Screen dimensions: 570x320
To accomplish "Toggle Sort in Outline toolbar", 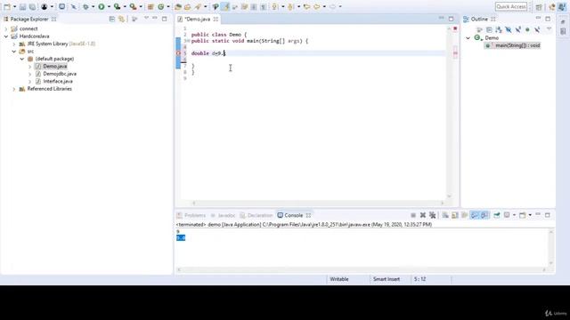I will pos(499,29).
